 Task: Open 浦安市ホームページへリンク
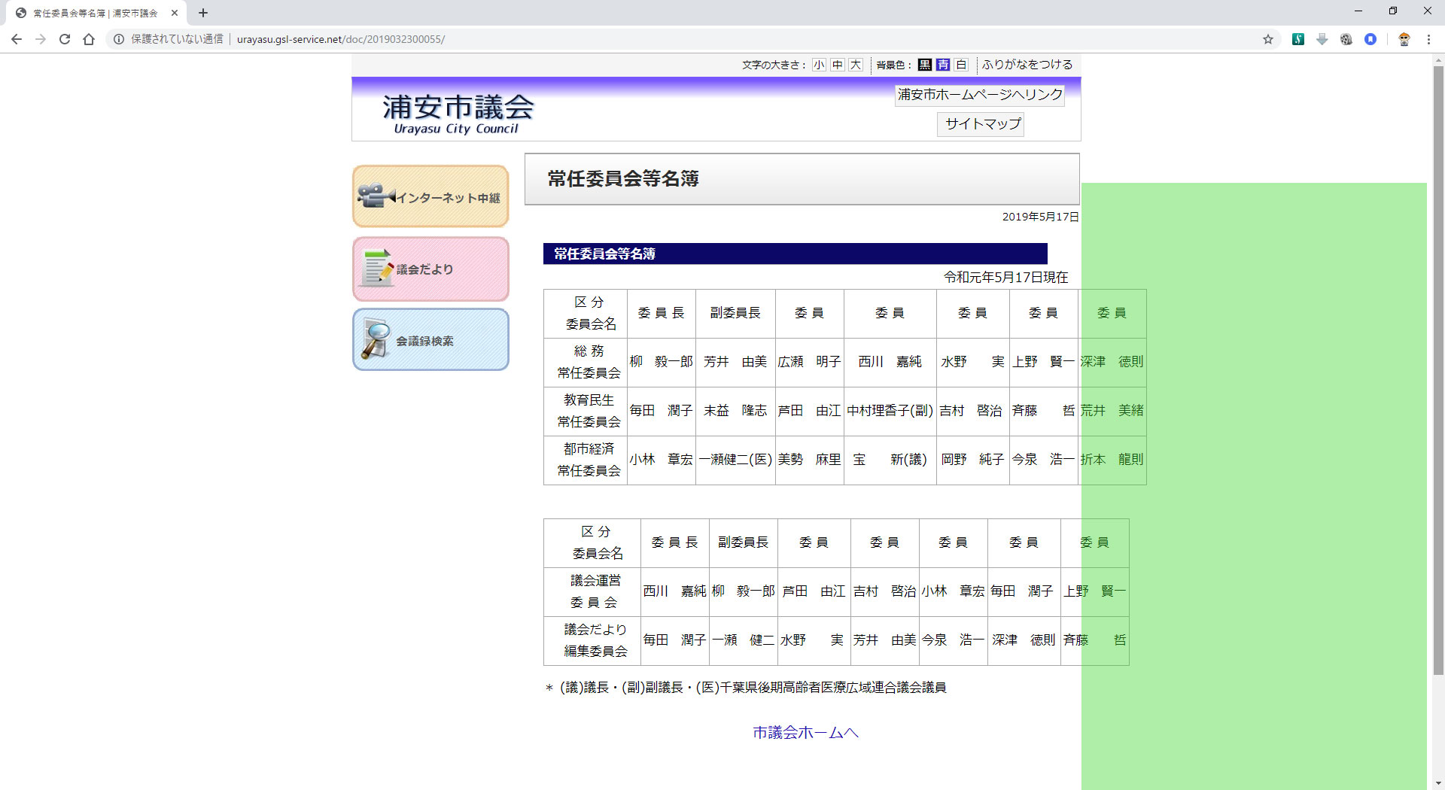[x=980, y=95]
